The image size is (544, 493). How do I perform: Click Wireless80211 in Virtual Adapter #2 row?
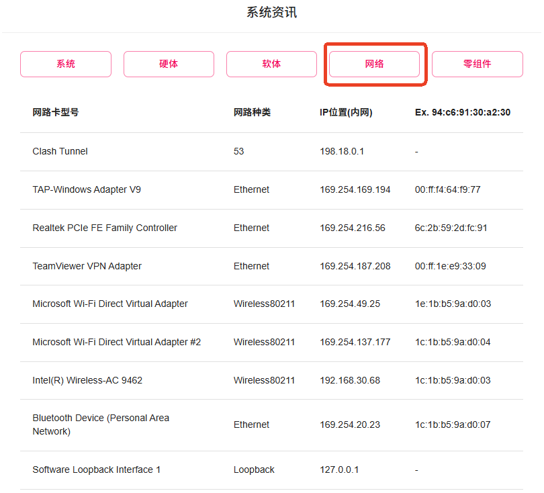(264, 342)
